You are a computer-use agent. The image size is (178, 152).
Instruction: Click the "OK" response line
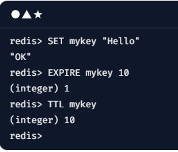pyautogui.click(x=21, y=57)
